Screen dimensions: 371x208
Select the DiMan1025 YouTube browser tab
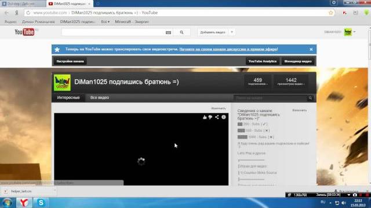tap(70, 4)
